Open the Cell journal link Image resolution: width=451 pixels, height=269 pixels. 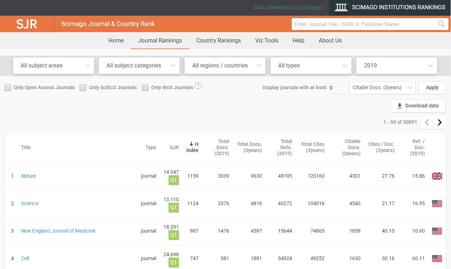click(25, 258)
